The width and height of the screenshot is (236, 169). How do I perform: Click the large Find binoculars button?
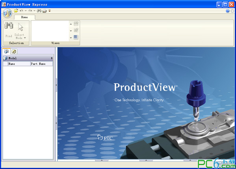(9, 30)
